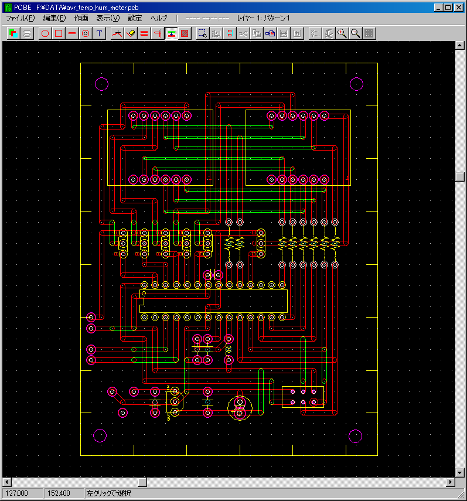Image resolution: width=467 pixels, height=501 pixels.
Task: Zoom out with the magnifier minus icon
Action: click(x=356, y=33)
